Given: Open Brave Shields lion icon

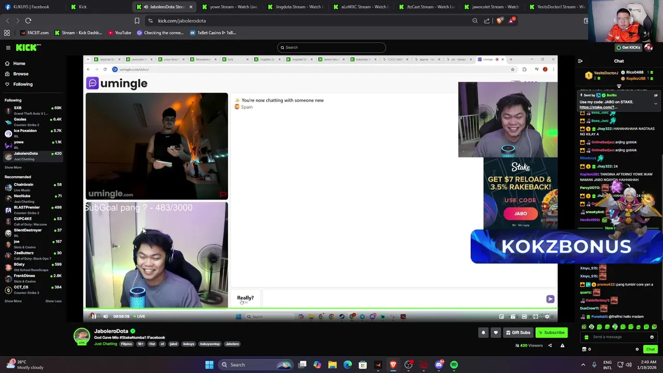Looking at the screenshot, I should pos(499,21).
